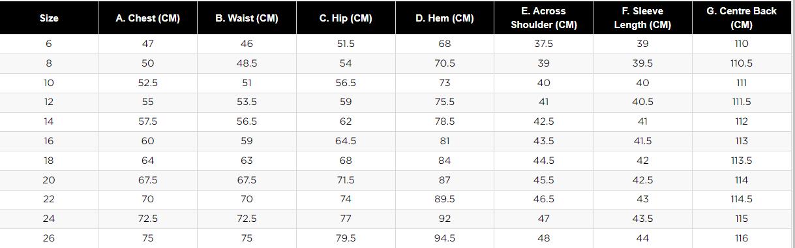Select shoulder value 37.5 for size 6
This screenshot has width=795, height=248.
point(544,44)
